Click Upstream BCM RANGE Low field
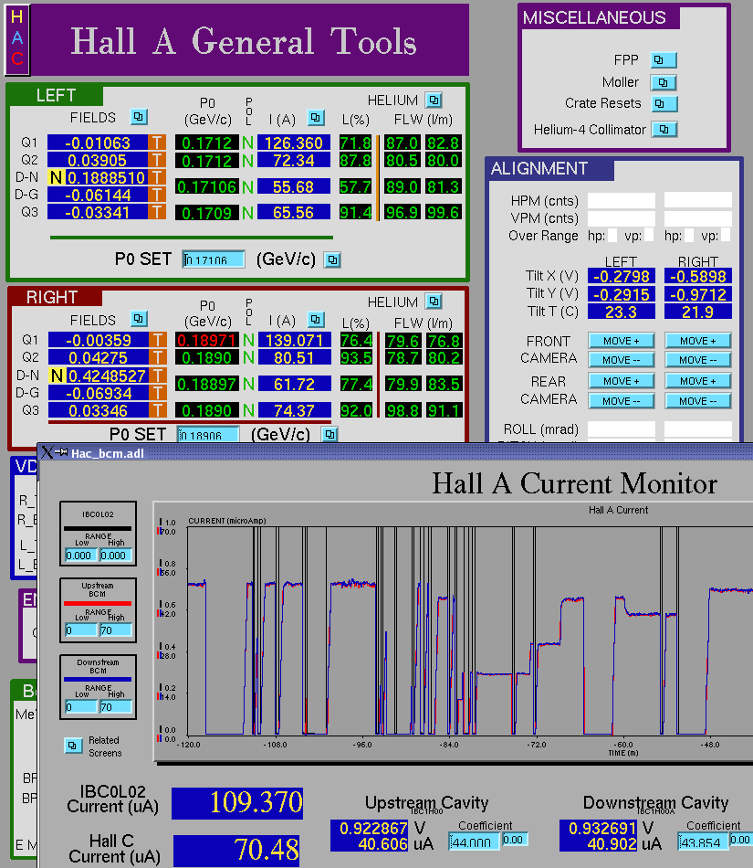The height and width of the screenshot is (868, 753). 80,630
